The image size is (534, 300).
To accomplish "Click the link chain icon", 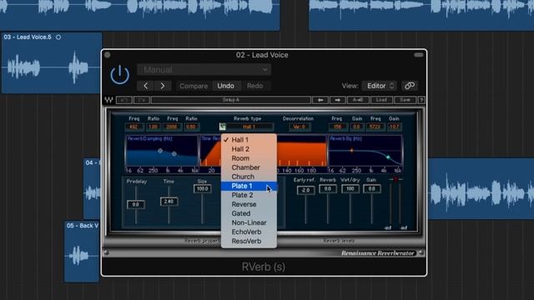I will pyautogui.click(x=410, y=86).
